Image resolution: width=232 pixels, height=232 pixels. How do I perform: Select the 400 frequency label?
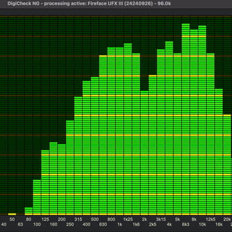click(x=86, y=224)
